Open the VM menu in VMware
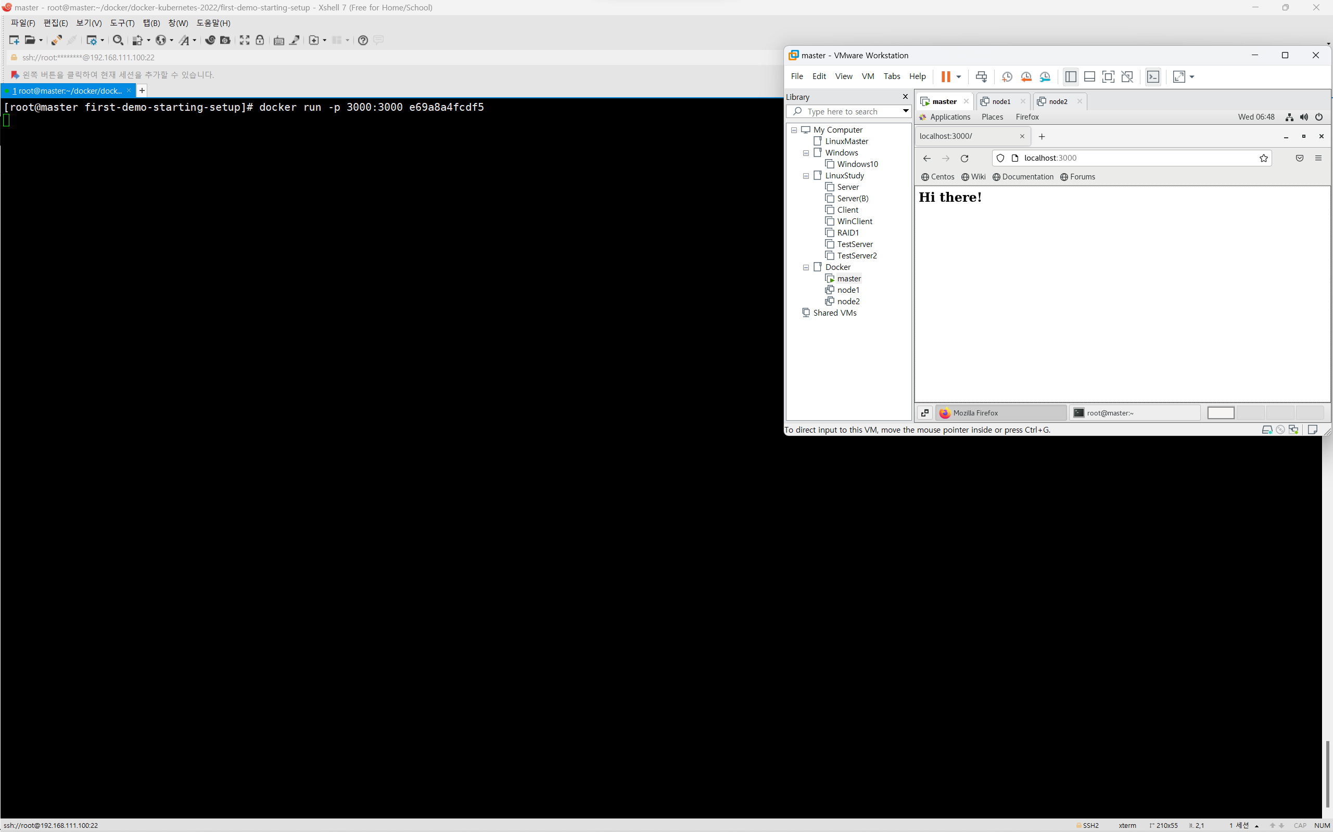The image size is (1333, 832). pyautogui.click(x=868, y=76)
